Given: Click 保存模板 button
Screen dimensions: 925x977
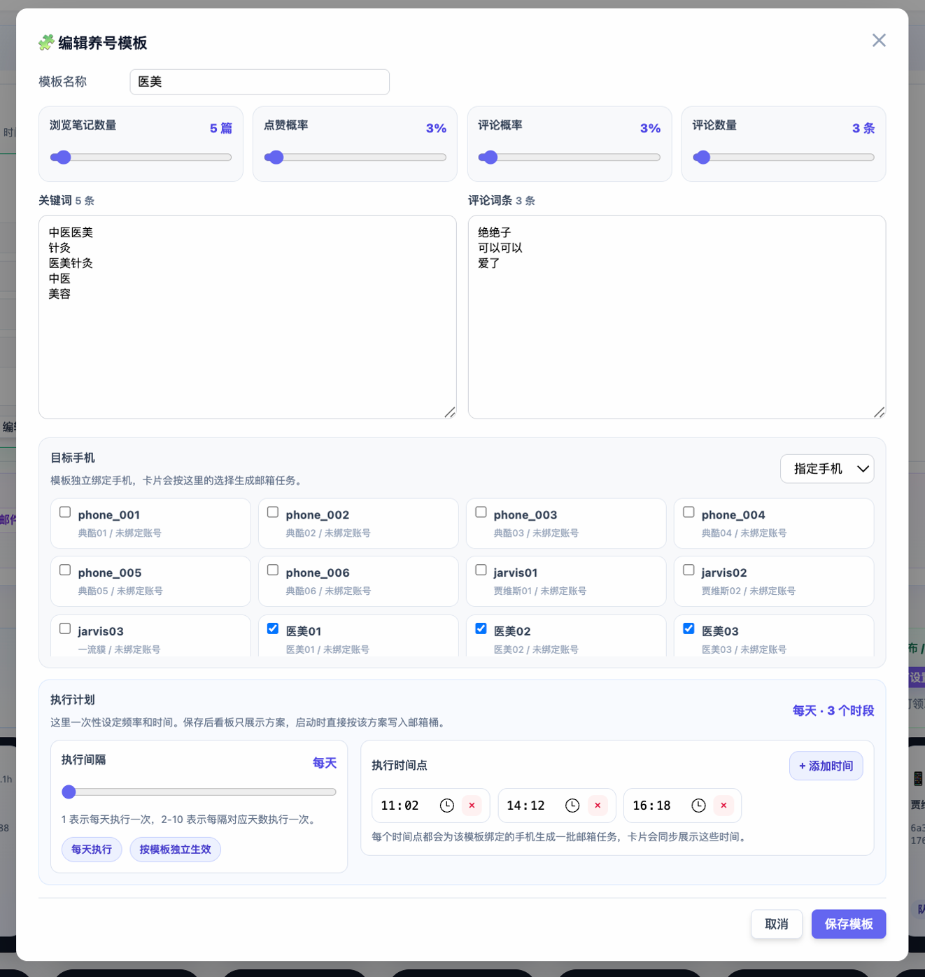Looking at the screenshot, I should click(x=849, y=924).
